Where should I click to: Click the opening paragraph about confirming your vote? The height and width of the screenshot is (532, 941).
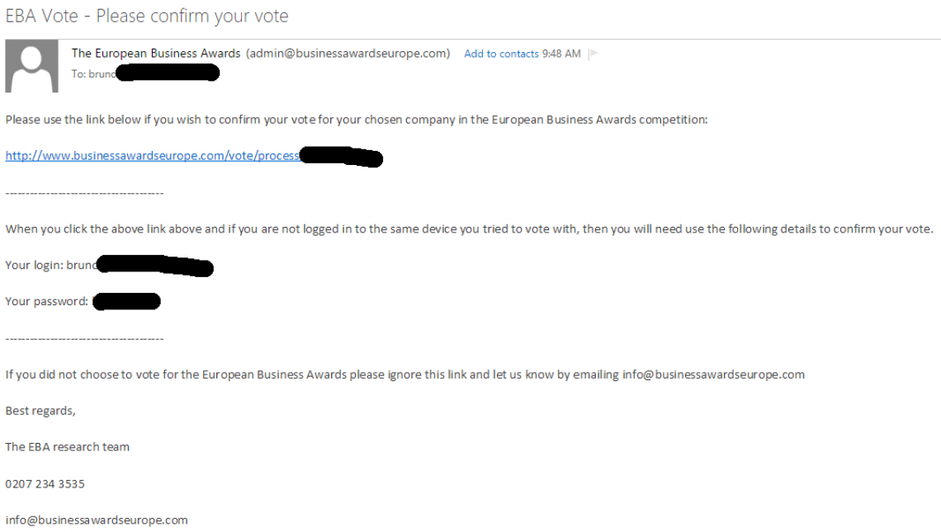point(357,120)
